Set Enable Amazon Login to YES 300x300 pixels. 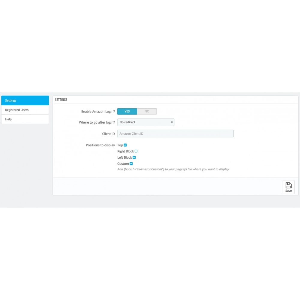coord(127,111)
